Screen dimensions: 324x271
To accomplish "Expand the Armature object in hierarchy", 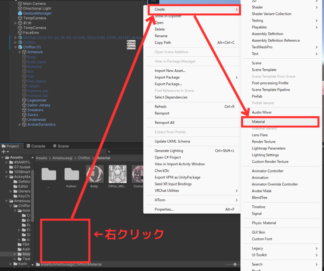I will (x=20, y=52).
